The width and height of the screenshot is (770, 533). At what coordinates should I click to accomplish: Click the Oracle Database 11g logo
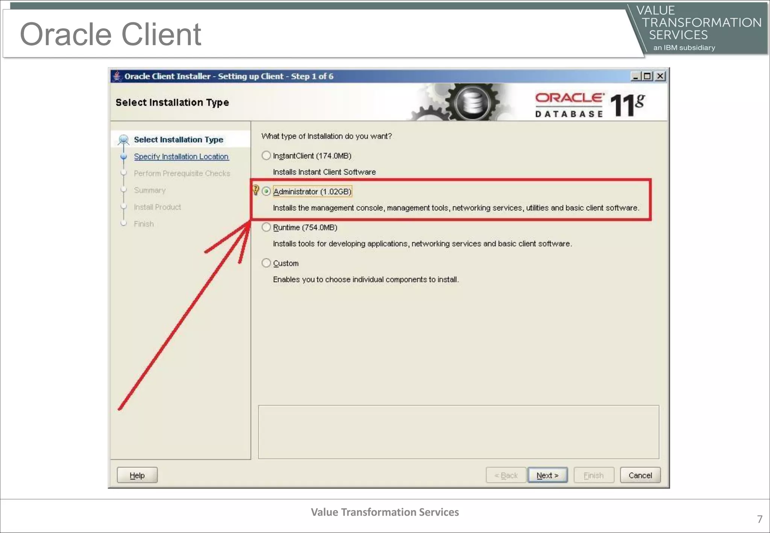(x=590, y=104)
